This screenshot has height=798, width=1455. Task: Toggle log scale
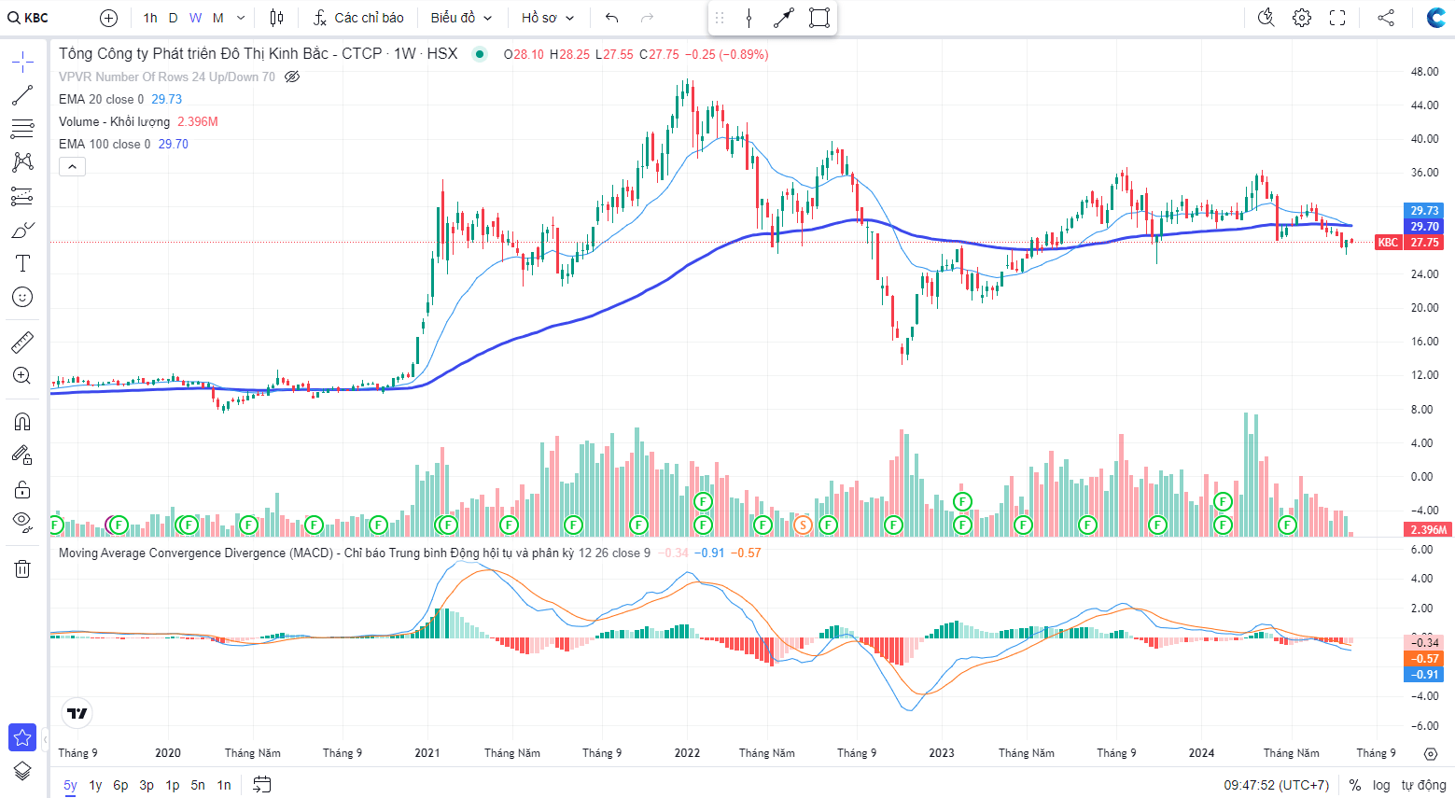click(1381, 785)
